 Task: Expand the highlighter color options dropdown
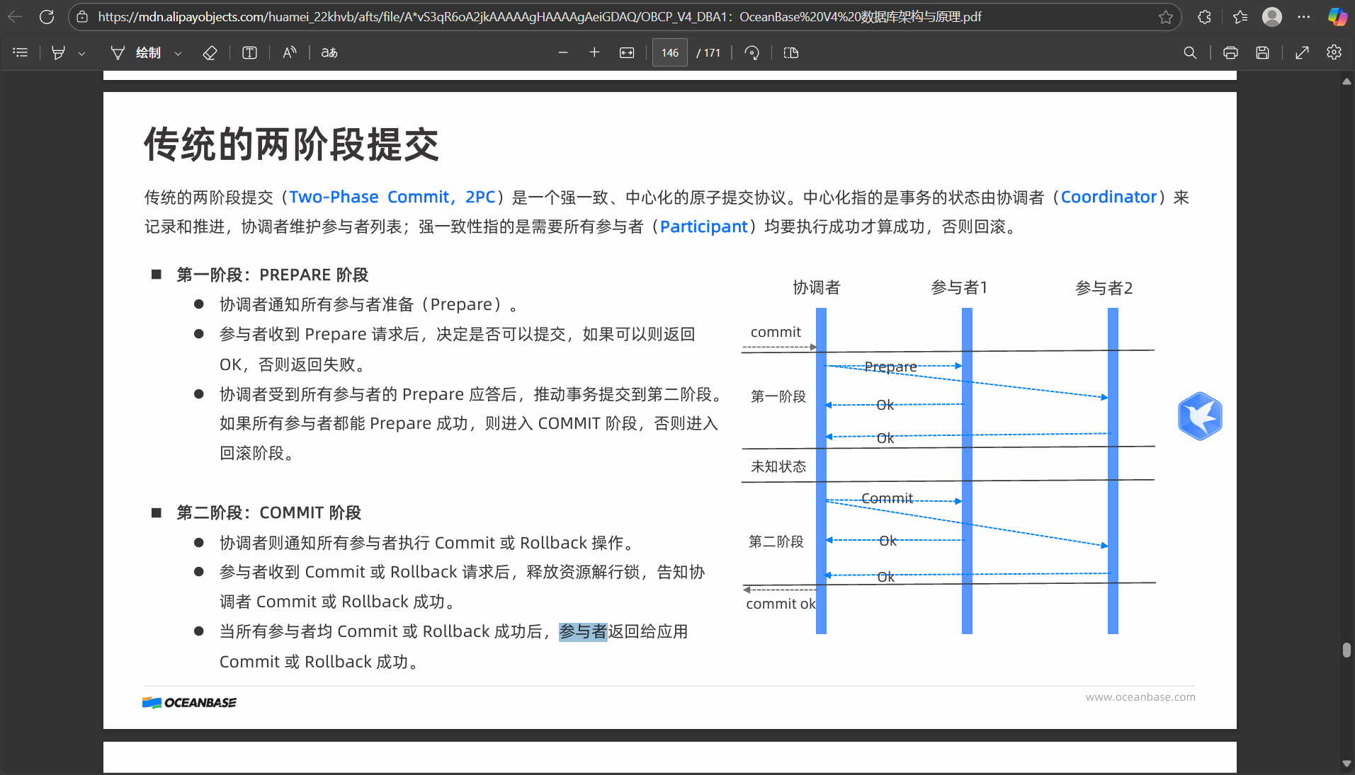(x=82, y=53)
